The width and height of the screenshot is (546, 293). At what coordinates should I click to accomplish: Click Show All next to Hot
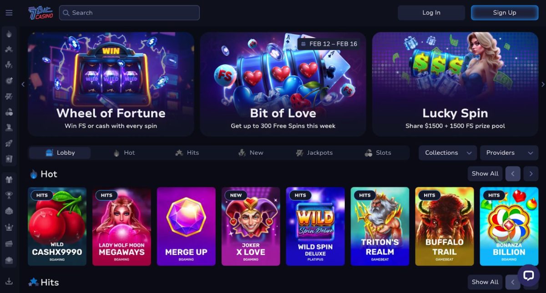tap(485, 174)
